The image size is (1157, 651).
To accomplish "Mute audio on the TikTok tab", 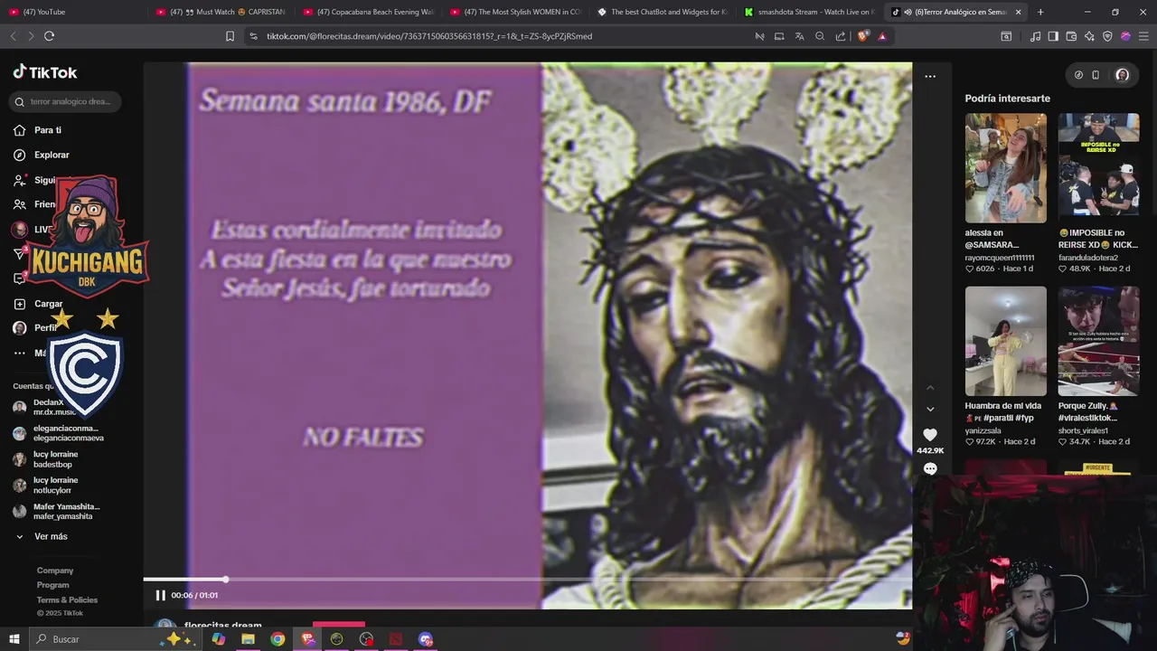I will click(x=907, y=12).
